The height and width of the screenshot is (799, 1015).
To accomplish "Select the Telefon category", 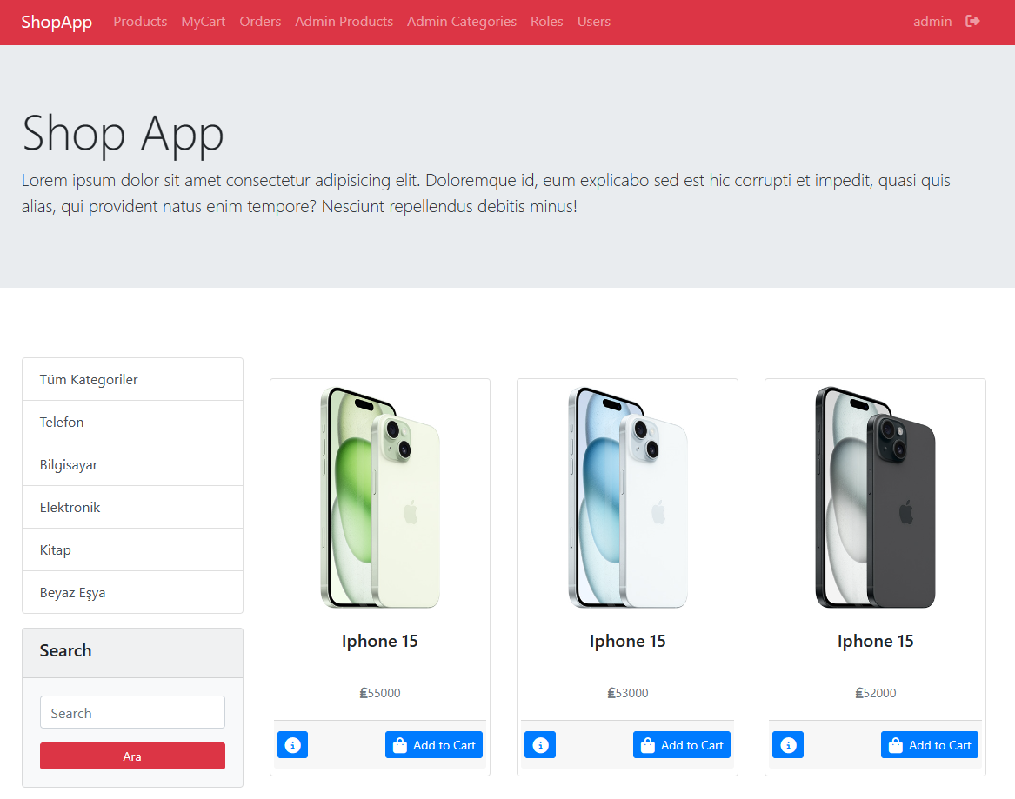I will (133, 422).
